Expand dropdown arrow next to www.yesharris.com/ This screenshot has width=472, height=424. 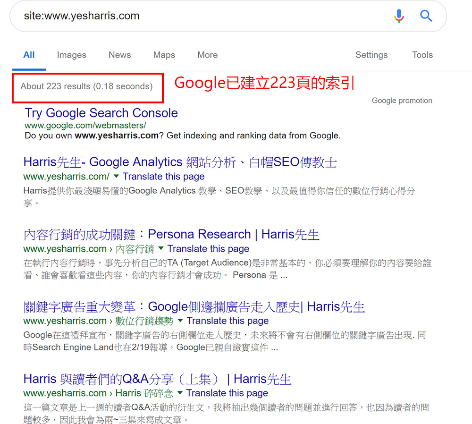click(x=116, y=176)
